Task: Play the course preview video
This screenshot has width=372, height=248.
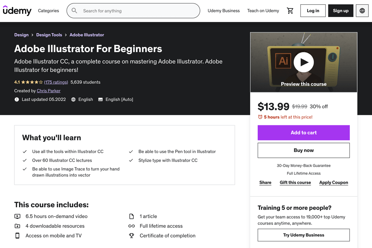Action: (x=304, y=62)
